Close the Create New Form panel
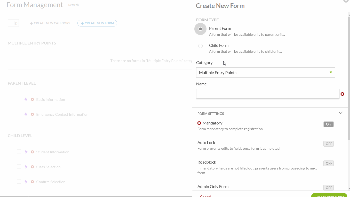Viewport: 350px width, 197px height. [x=346, y=1]
